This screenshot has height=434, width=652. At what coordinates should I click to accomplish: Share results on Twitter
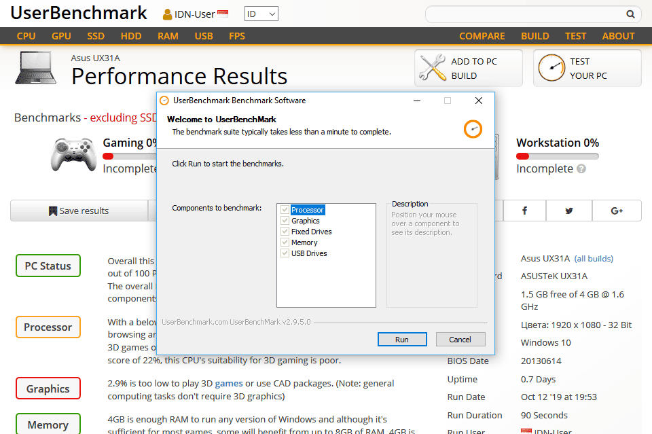pyautogui.click(x=569, y=211)
